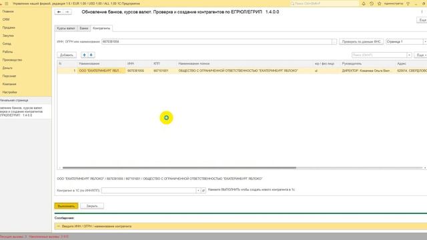Image resolution: width=427 pixels, height=240 pixels.
Task: Sort by юр / физ лицо column header
Action: 327,63
